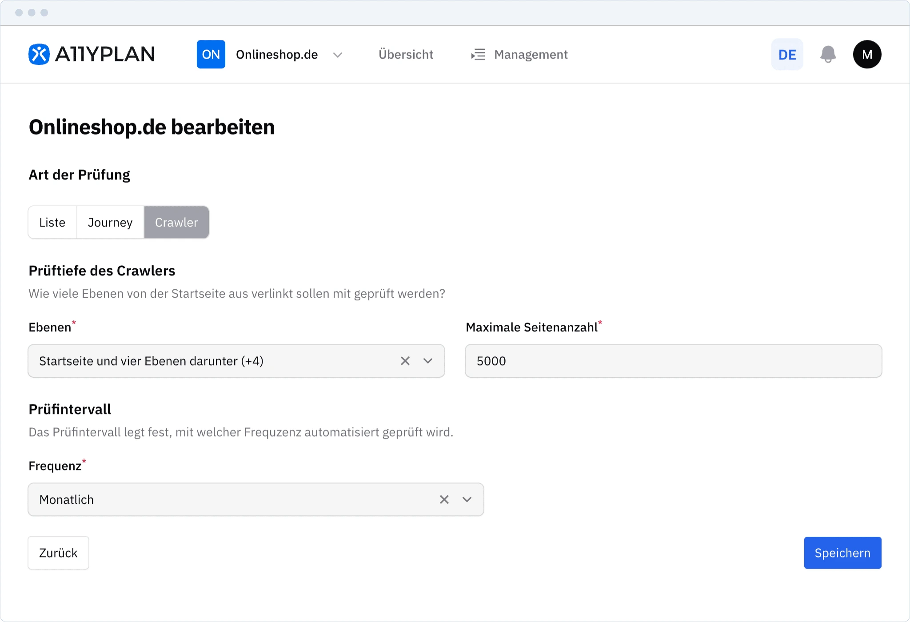The width and height of the screenshot is (910, 622).
Task: Save changes with Speichern
Action: [x=842, y=553]
